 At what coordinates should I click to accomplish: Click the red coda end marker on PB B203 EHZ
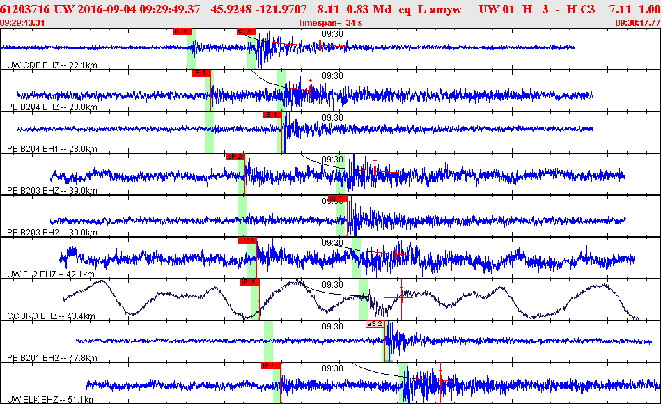coord(375,171)
